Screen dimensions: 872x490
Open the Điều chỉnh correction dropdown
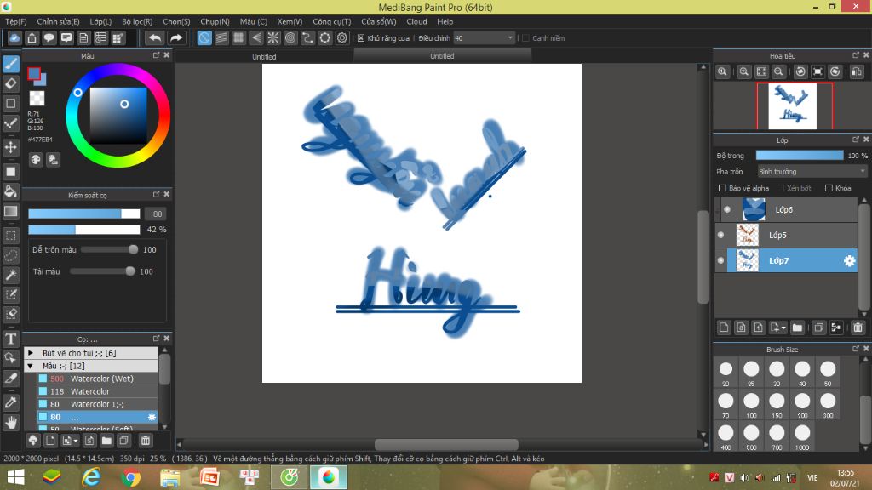[484, 37]
